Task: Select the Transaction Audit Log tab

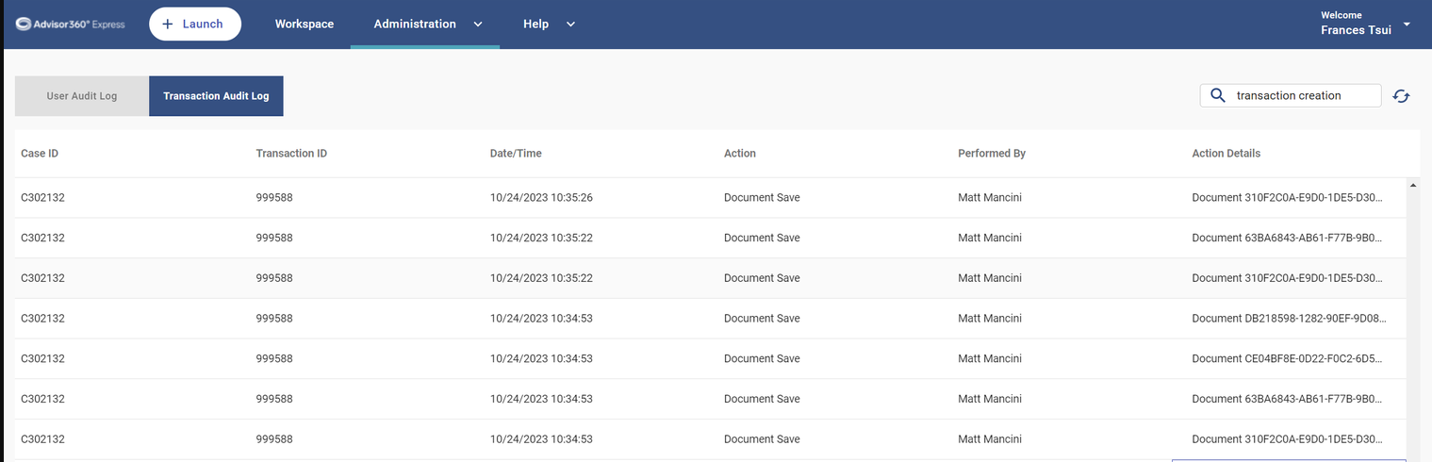Action: pos(216,96)
